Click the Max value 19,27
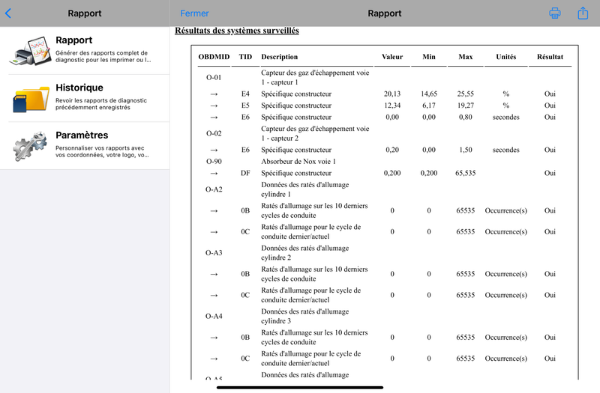600x393 pixels. 465,106
